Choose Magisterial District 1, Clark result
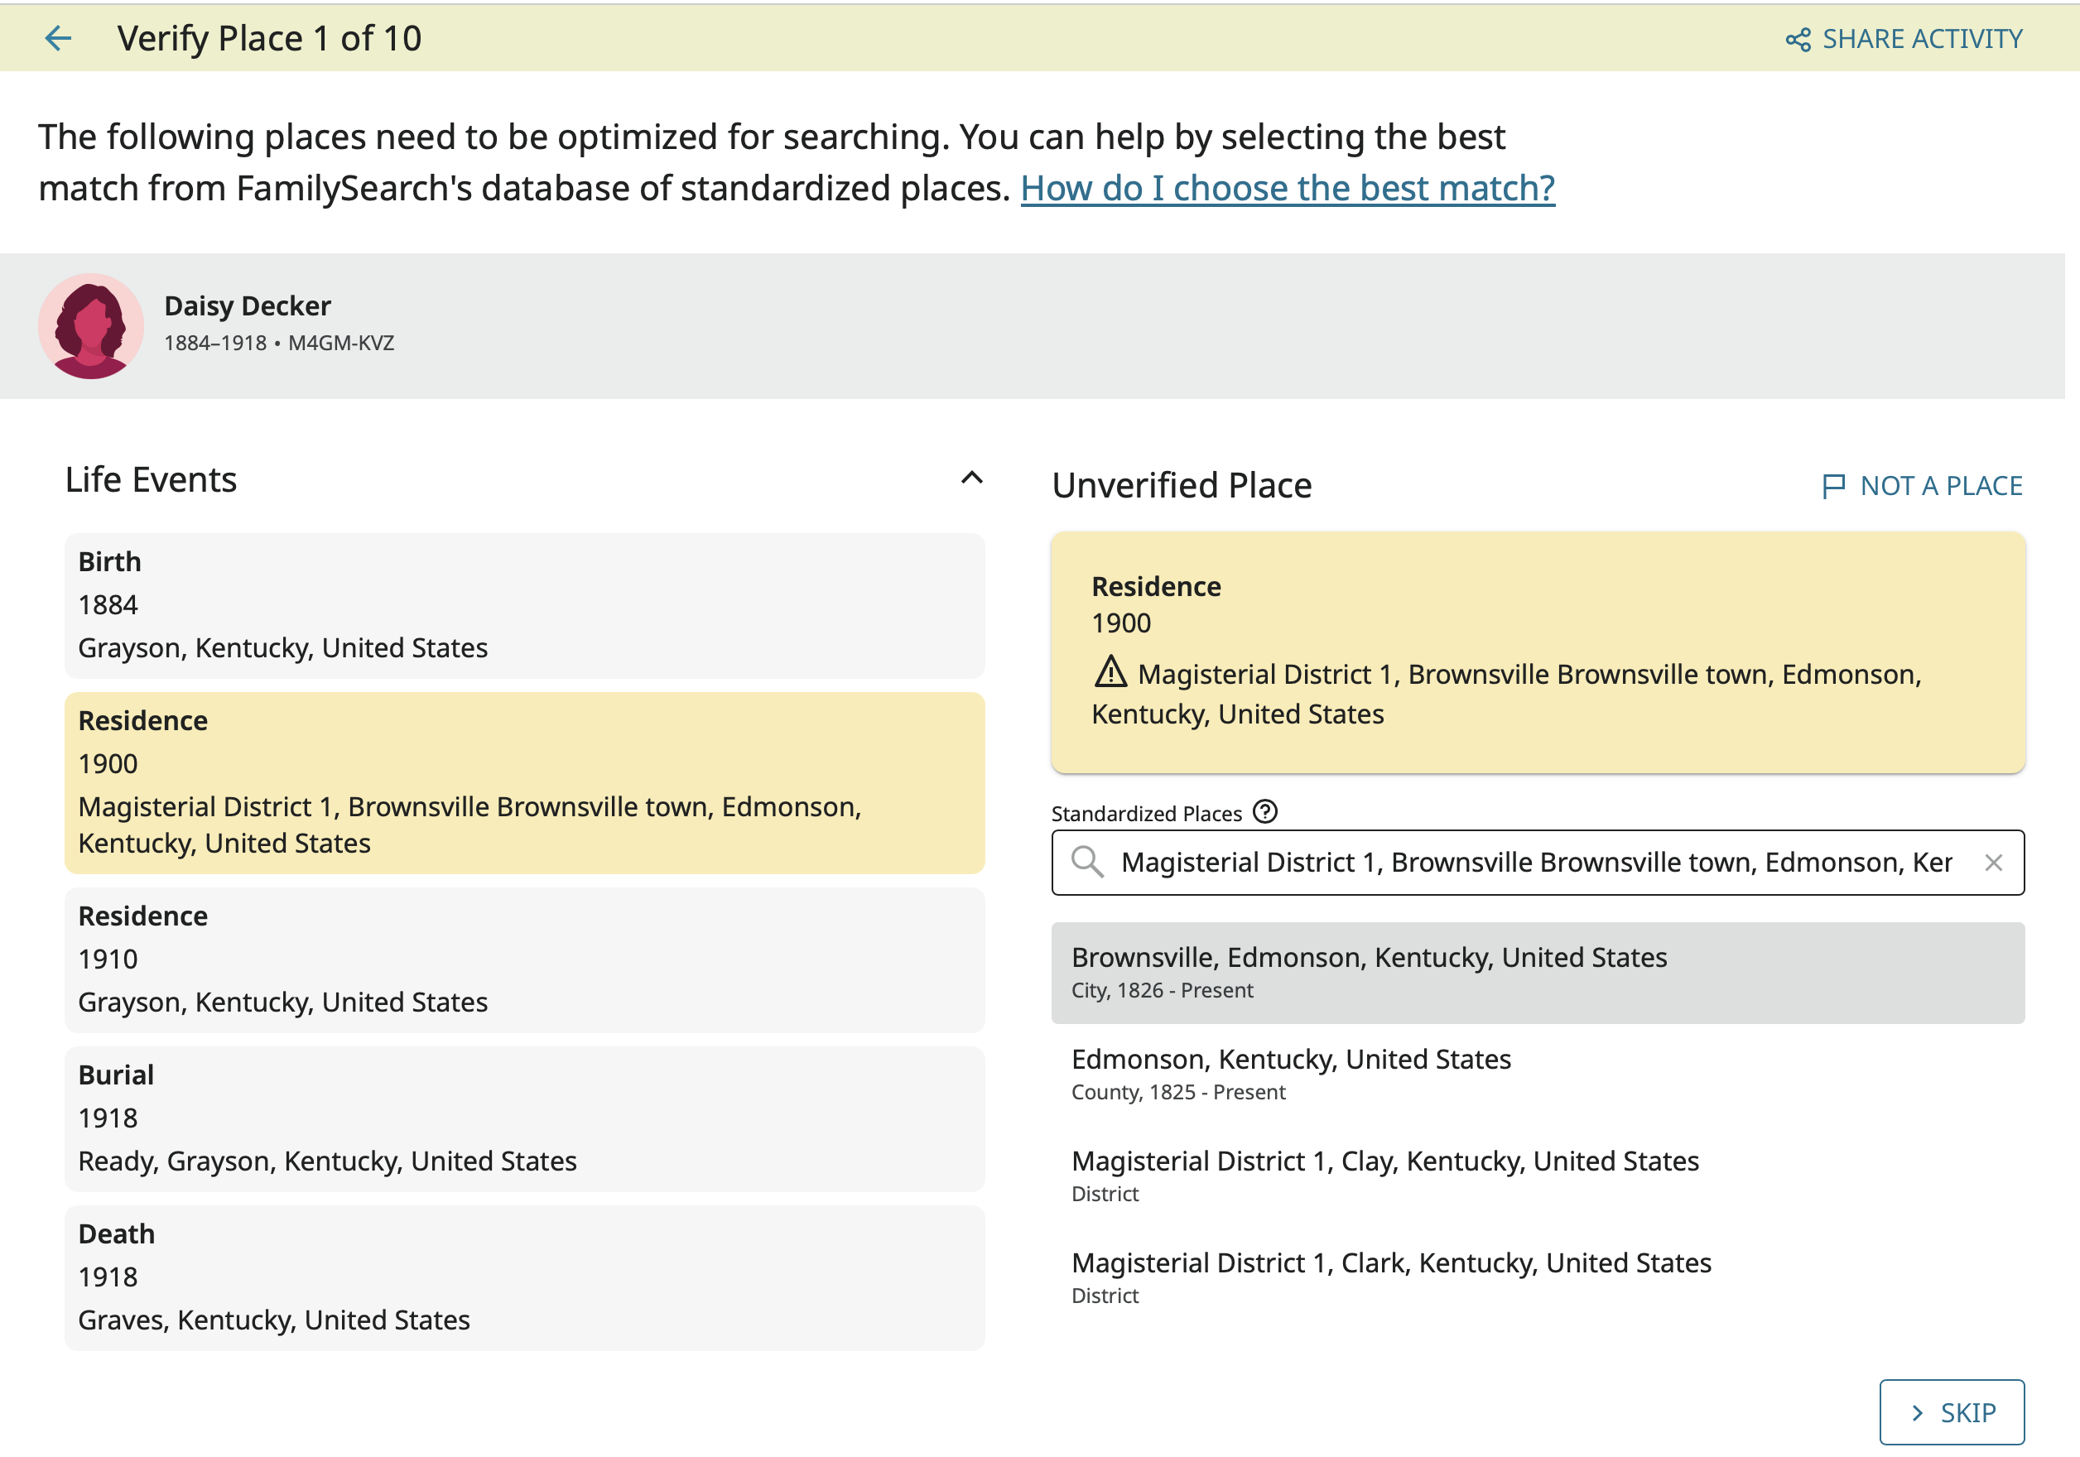The width and height of the screenshot is (2080, 1457). (x=1538, y=1277)
